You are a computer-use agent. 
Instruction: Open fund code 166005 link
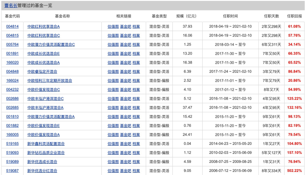[x=13, y=134]
